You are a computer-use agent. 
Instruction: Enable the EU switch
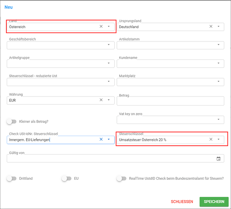pos(66,178)
